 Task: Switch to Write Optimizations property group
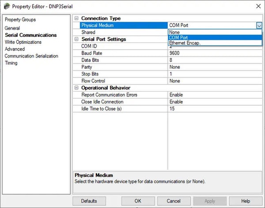[23, 42]
